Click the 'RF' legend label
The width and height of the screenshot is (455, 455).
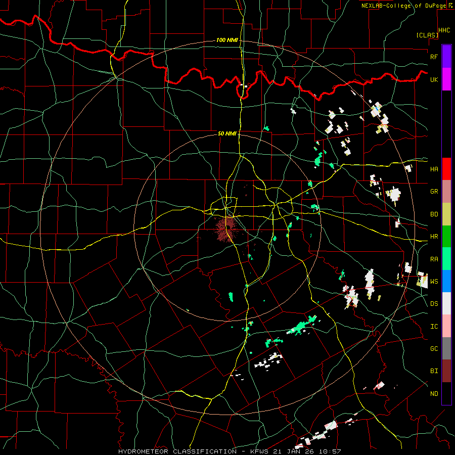[434, 57]
